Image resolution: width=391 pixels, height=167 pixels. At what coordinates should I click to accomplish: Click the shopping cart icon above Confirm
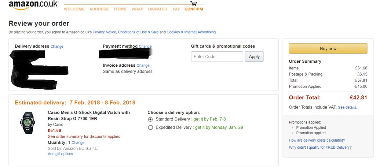(x=194, y=4)
